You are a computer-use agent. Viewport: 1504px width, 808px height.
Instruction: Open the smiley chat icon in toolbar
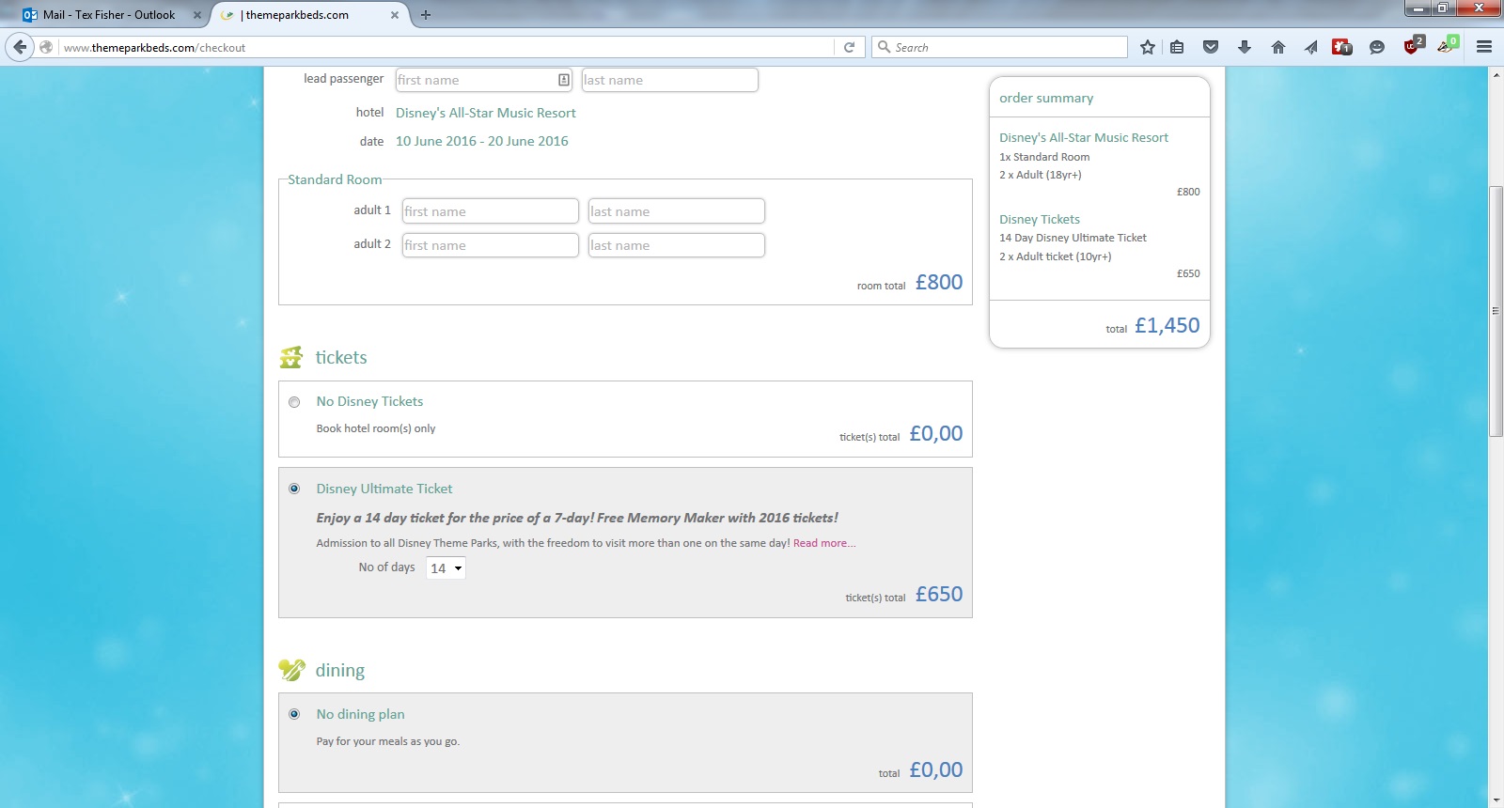1377,47
